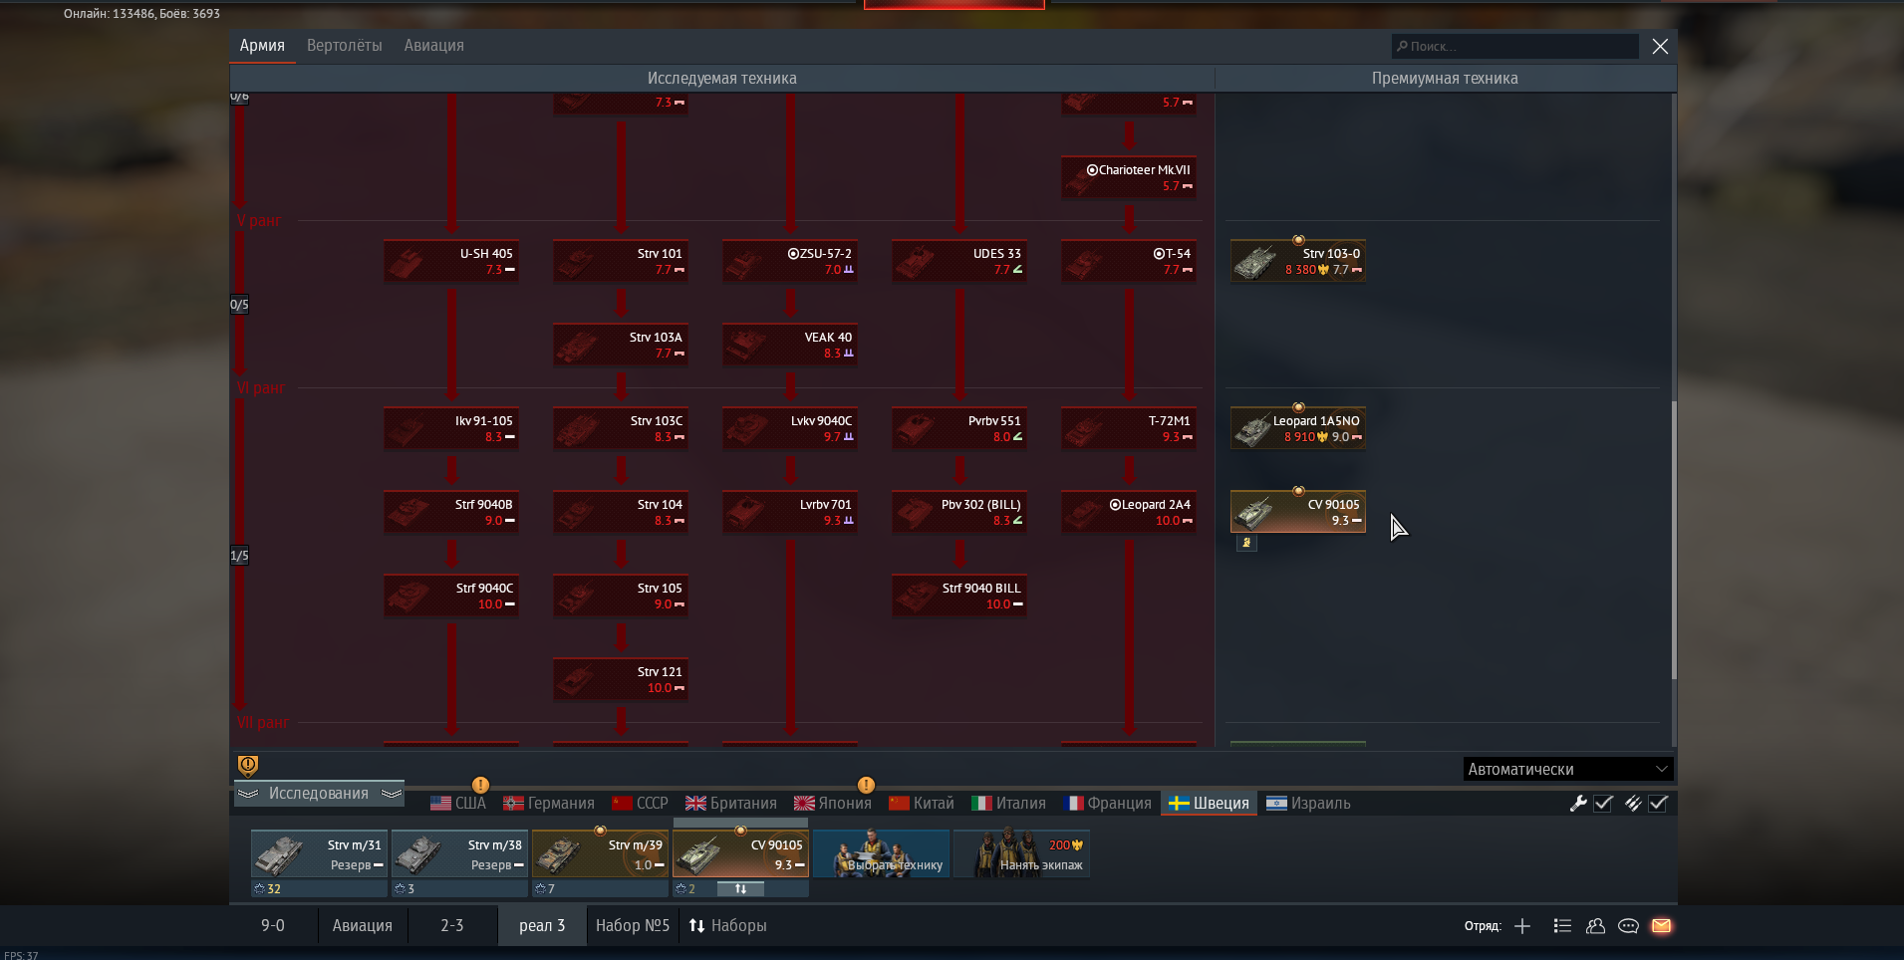
Task: Select the Strv 104 card
Action: click(621, 512)
